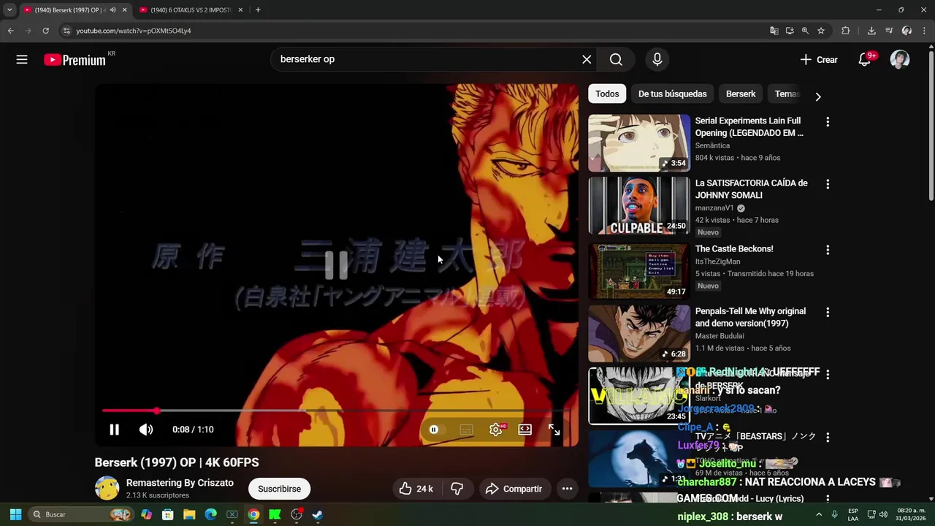The width and height of the screenshot is (935, 526).
Task: Show next filter chips with arrow
Action: [x=818, y=96]
